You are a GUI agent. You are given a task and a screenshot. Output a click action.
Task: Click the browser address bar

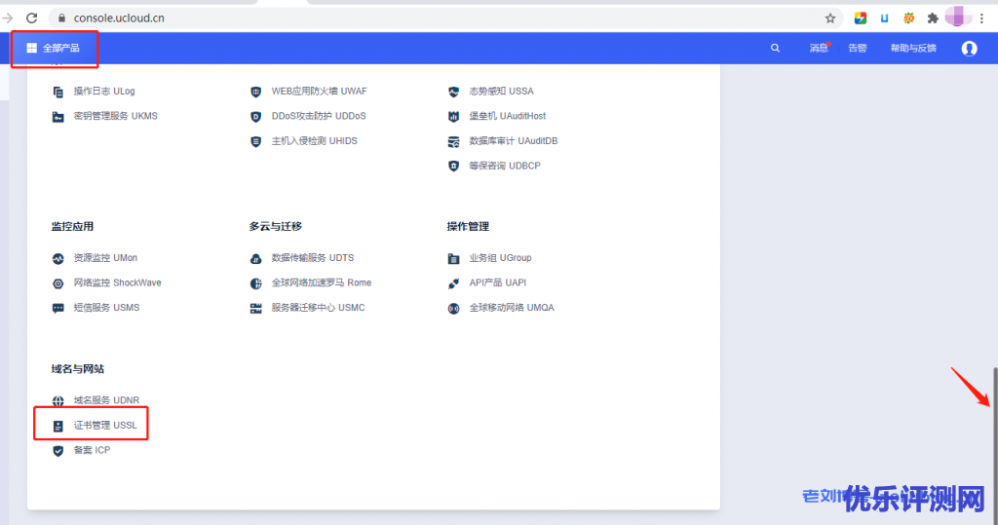[445, 18]
